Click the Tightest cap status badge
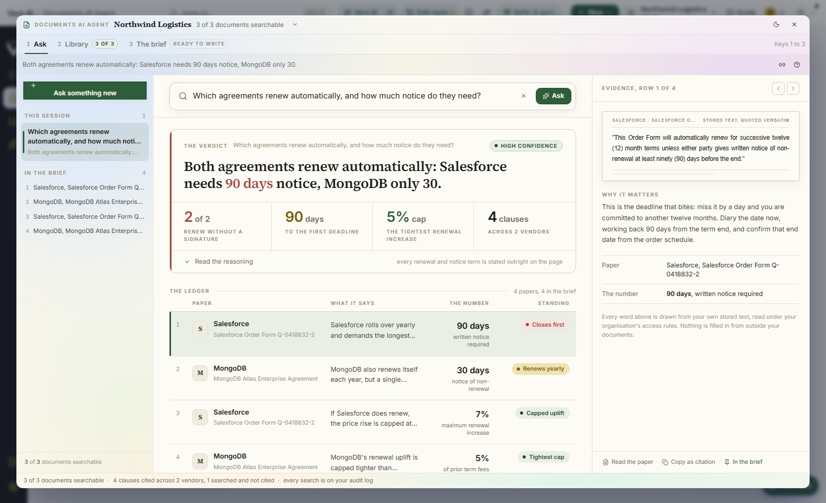The image size is (826, 503). pos(543,457)
